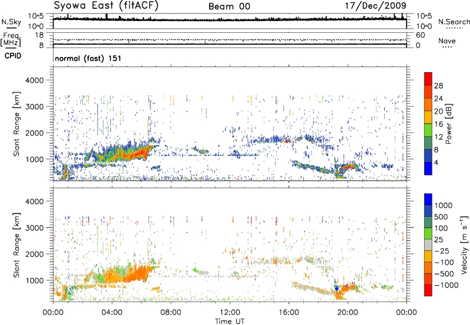Click the 'Power [dB]' colorbar title
Image resolution: width=470 pixels, height=325 pixels.
tap(449, 124)
